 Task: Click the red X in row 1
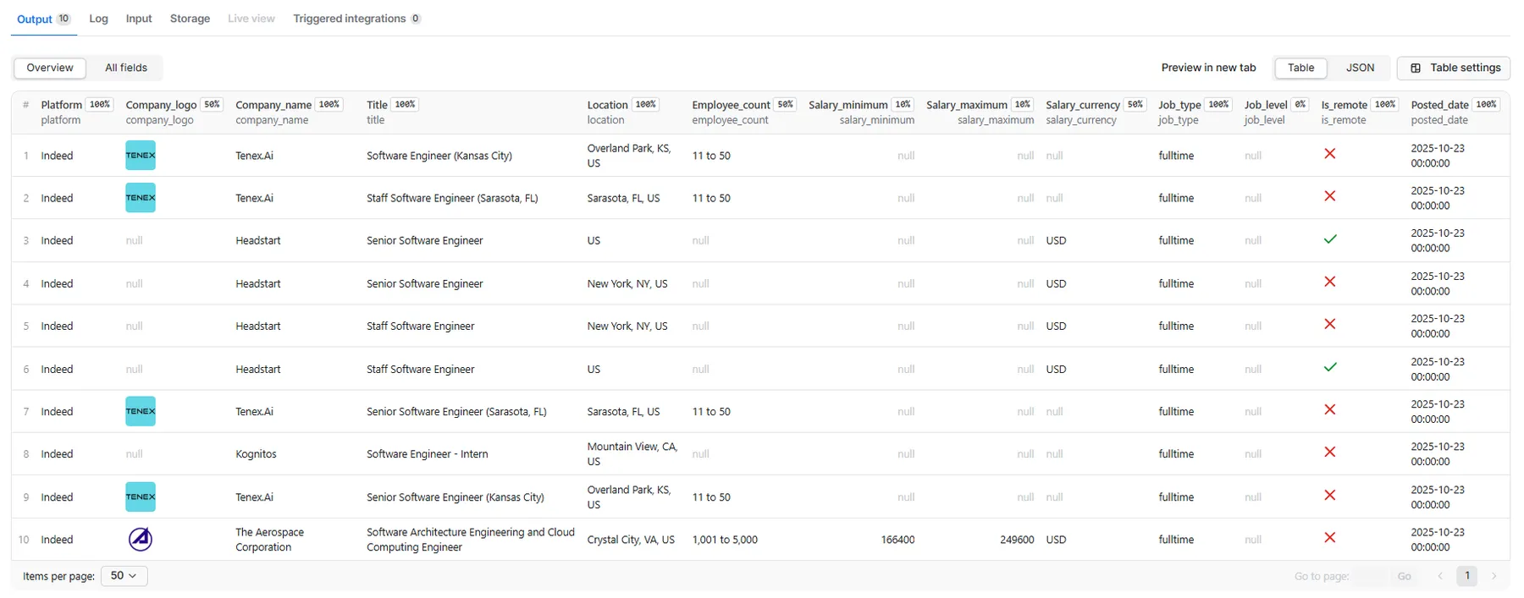[1330, 154]
